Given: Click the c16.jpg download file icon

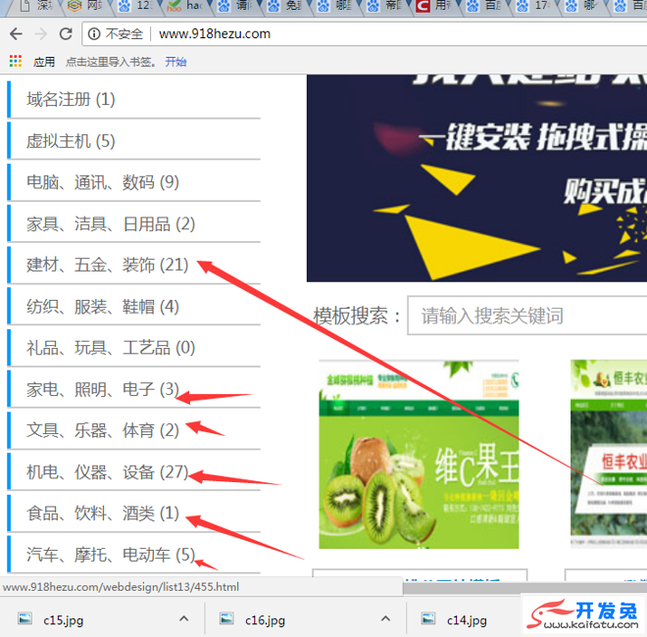Looking at the screenshot, I should pyautogui.click(x=225, y=619).
